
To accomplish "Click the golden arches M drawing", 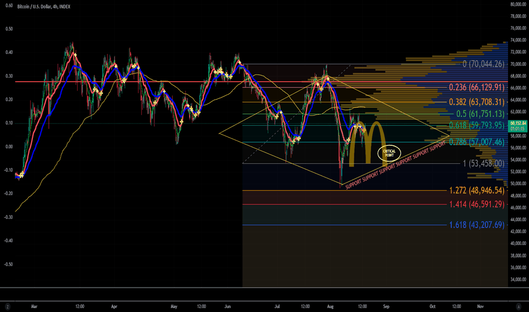I will pyautogui.click(x=367, y=144).
